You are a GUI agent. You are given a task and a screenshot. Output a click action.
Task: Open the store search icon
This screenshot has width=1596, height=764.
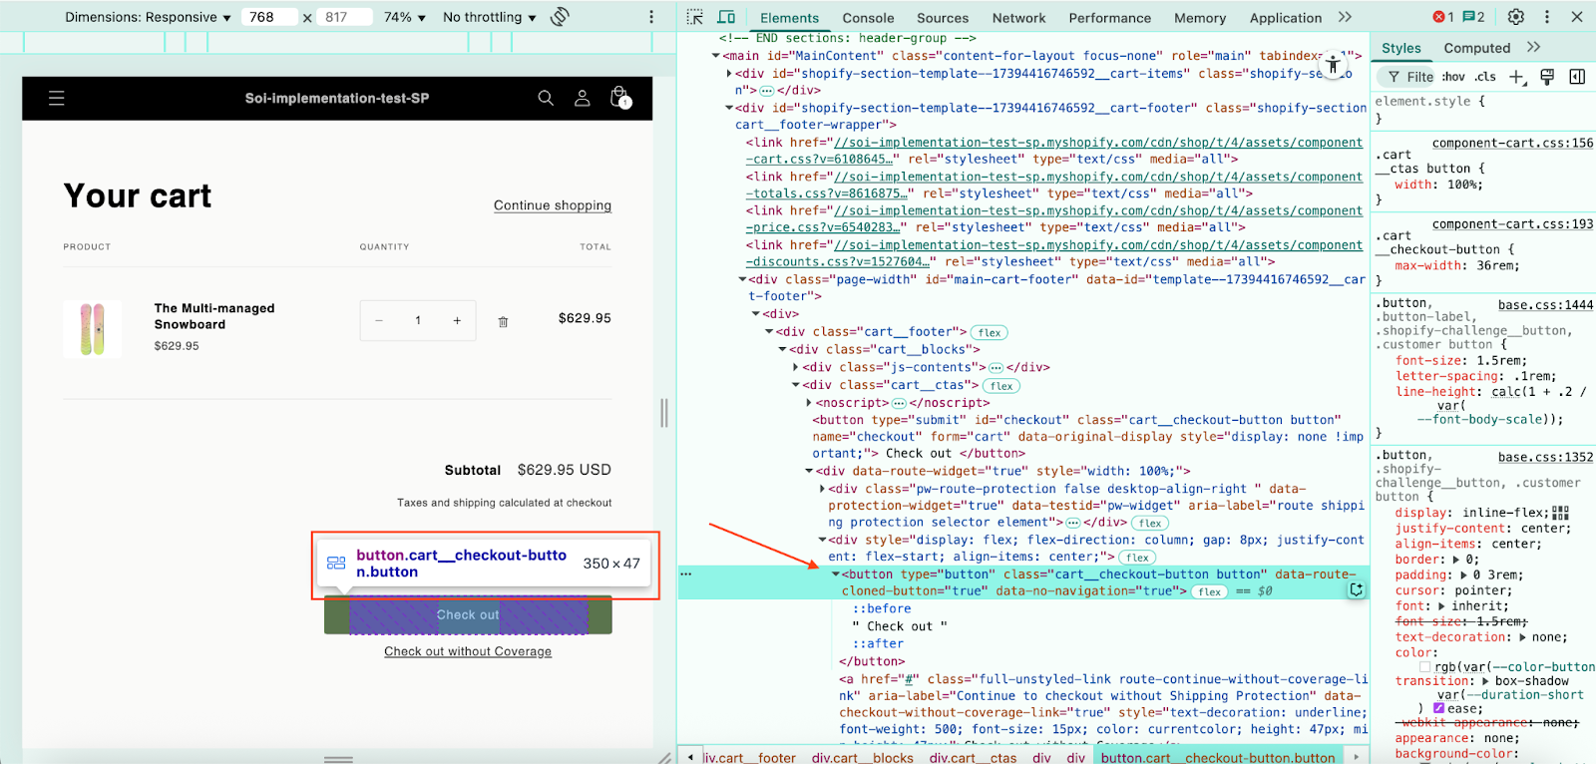coord(546,98)
